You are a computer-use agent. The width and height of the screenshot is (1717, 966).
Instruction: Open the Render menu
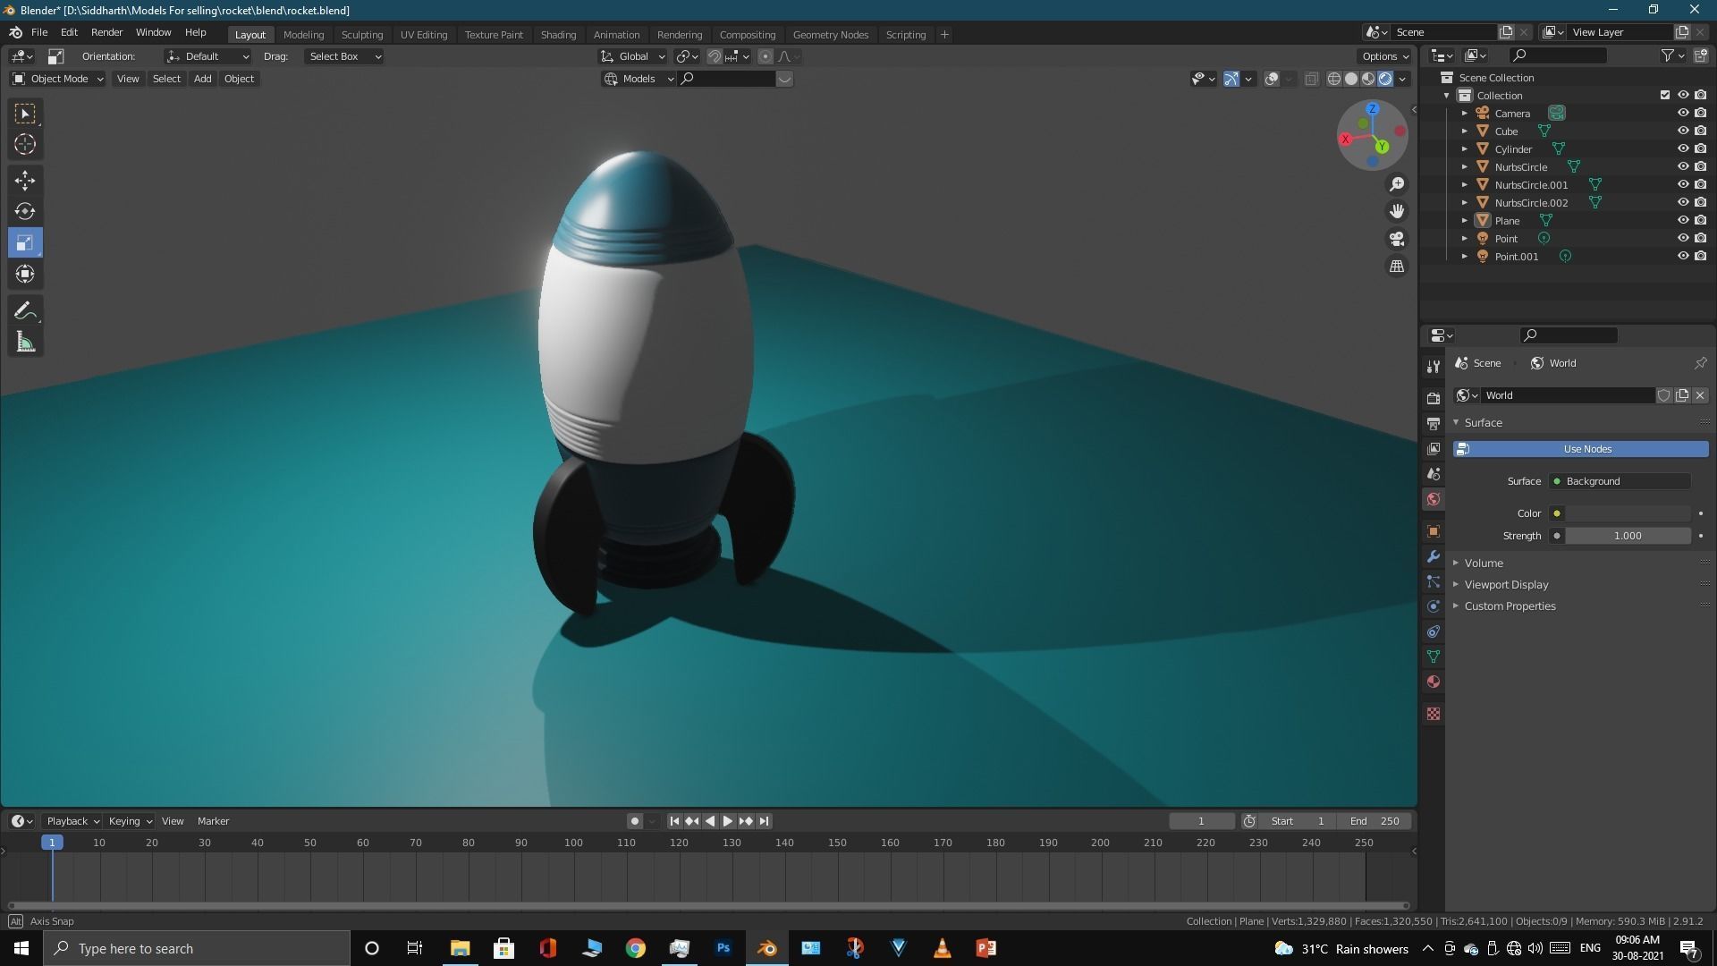coord(106,32)
